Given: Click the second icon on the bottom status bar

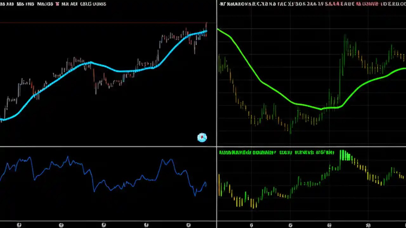Looking at the screenshot, I should [61, 225].
